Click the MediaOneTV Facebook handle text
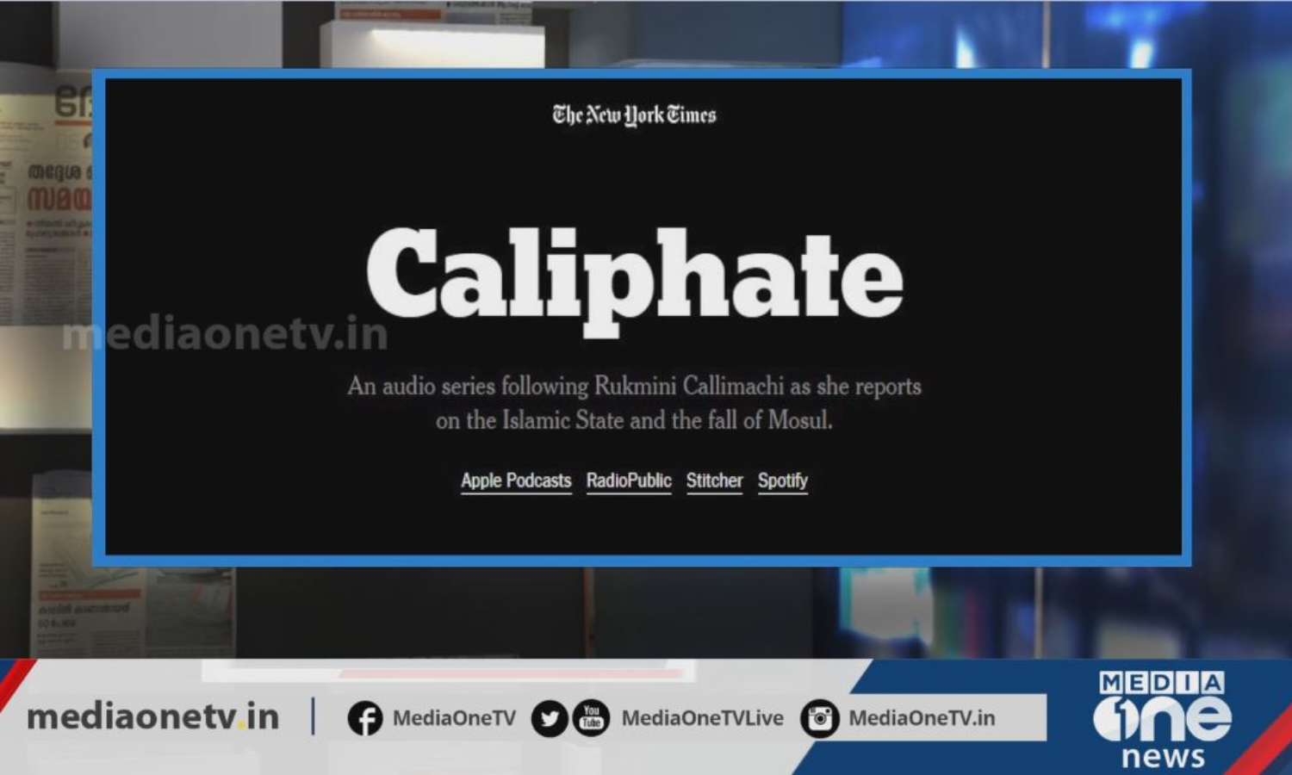1292x775 pixels. [x=454, y=718]
